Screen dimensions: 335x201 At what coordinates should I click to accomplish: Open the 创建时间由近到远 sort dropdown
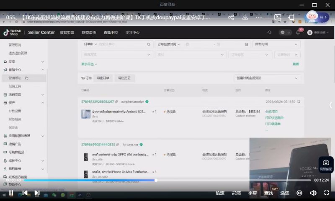pyautogui.click(x=267, y=78)
